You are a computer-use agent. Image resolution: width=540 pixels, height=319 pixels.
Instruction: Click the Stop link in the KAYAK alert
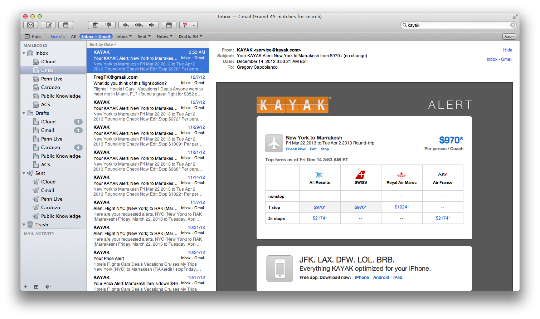pyautogui.click(x=325, y=149)
